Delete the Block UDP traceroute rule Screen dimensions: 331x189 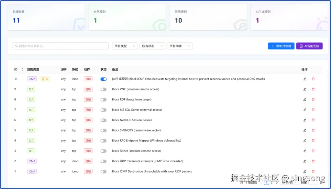point(313,161)
